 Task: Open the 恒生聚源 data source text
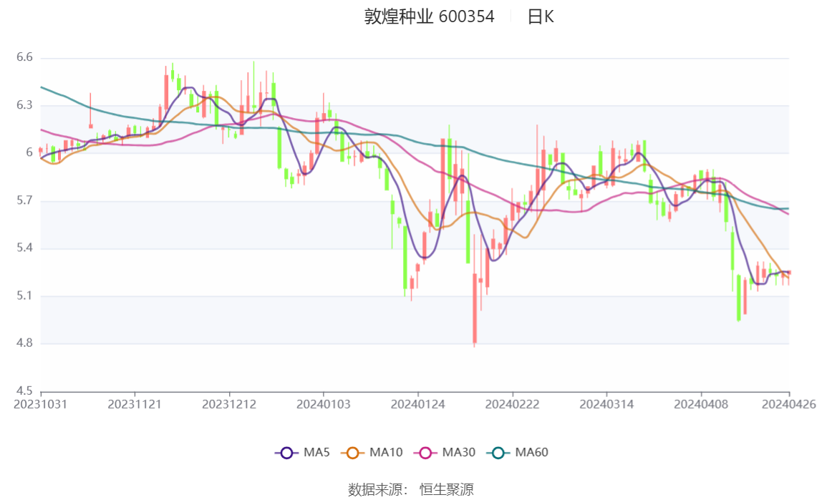click(447, 489)
